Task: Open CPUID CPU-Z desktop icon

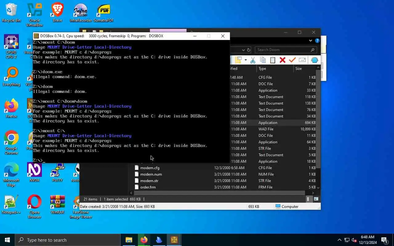Action: [x=11, y=47]
